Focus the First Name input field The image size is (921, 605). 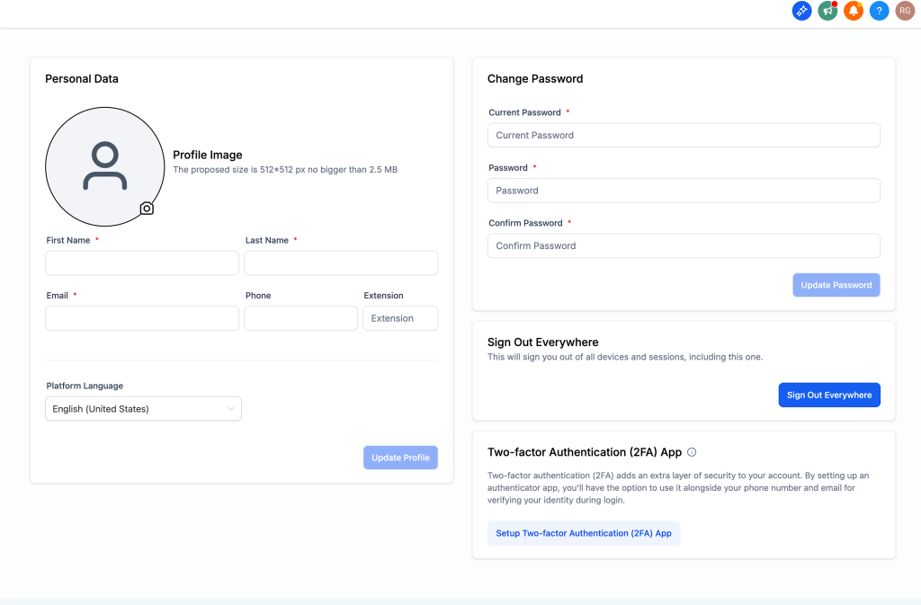[x=142, y=262]
